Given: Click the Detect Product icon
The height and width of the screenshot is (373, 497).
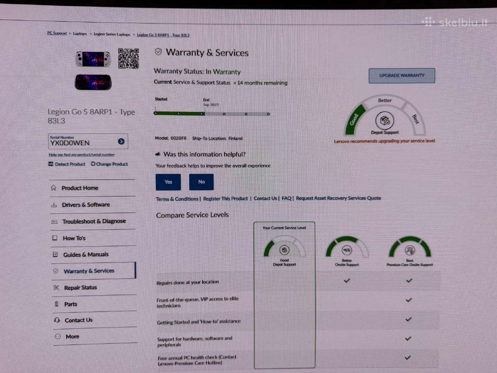Looking at the screenshot, I should pos(51,164).
